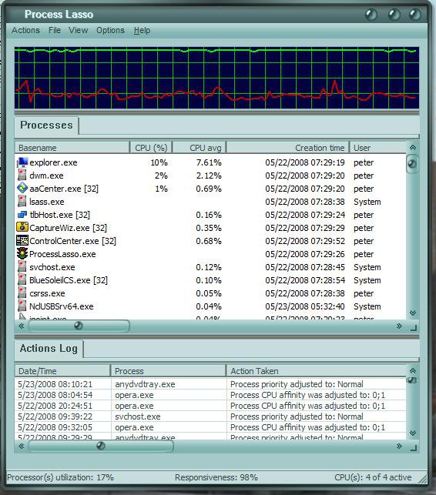Select the BlueSoleilCS.exe process icon
This screenshot has height=495, width=436.
(x=22, y=280)
